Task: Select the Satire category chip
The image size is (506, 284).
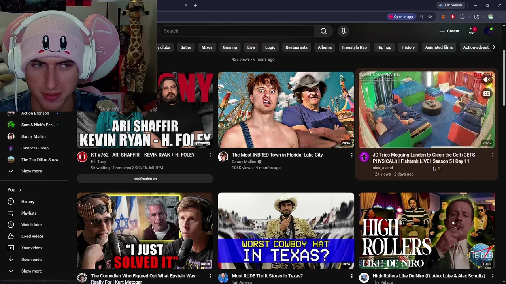Action: tap(186, 47)
